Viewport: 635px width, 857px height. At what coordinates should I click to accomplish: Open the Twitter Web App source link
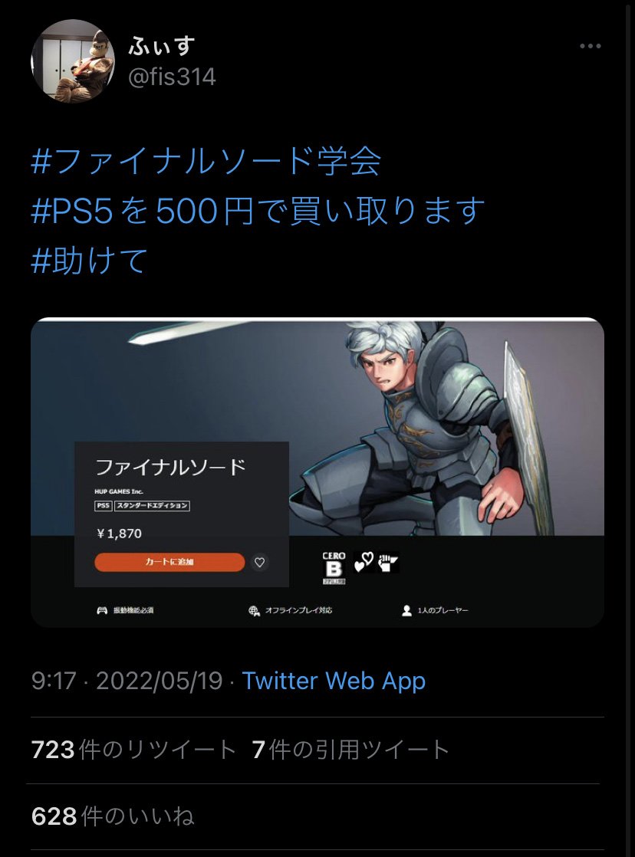[334, 681]
